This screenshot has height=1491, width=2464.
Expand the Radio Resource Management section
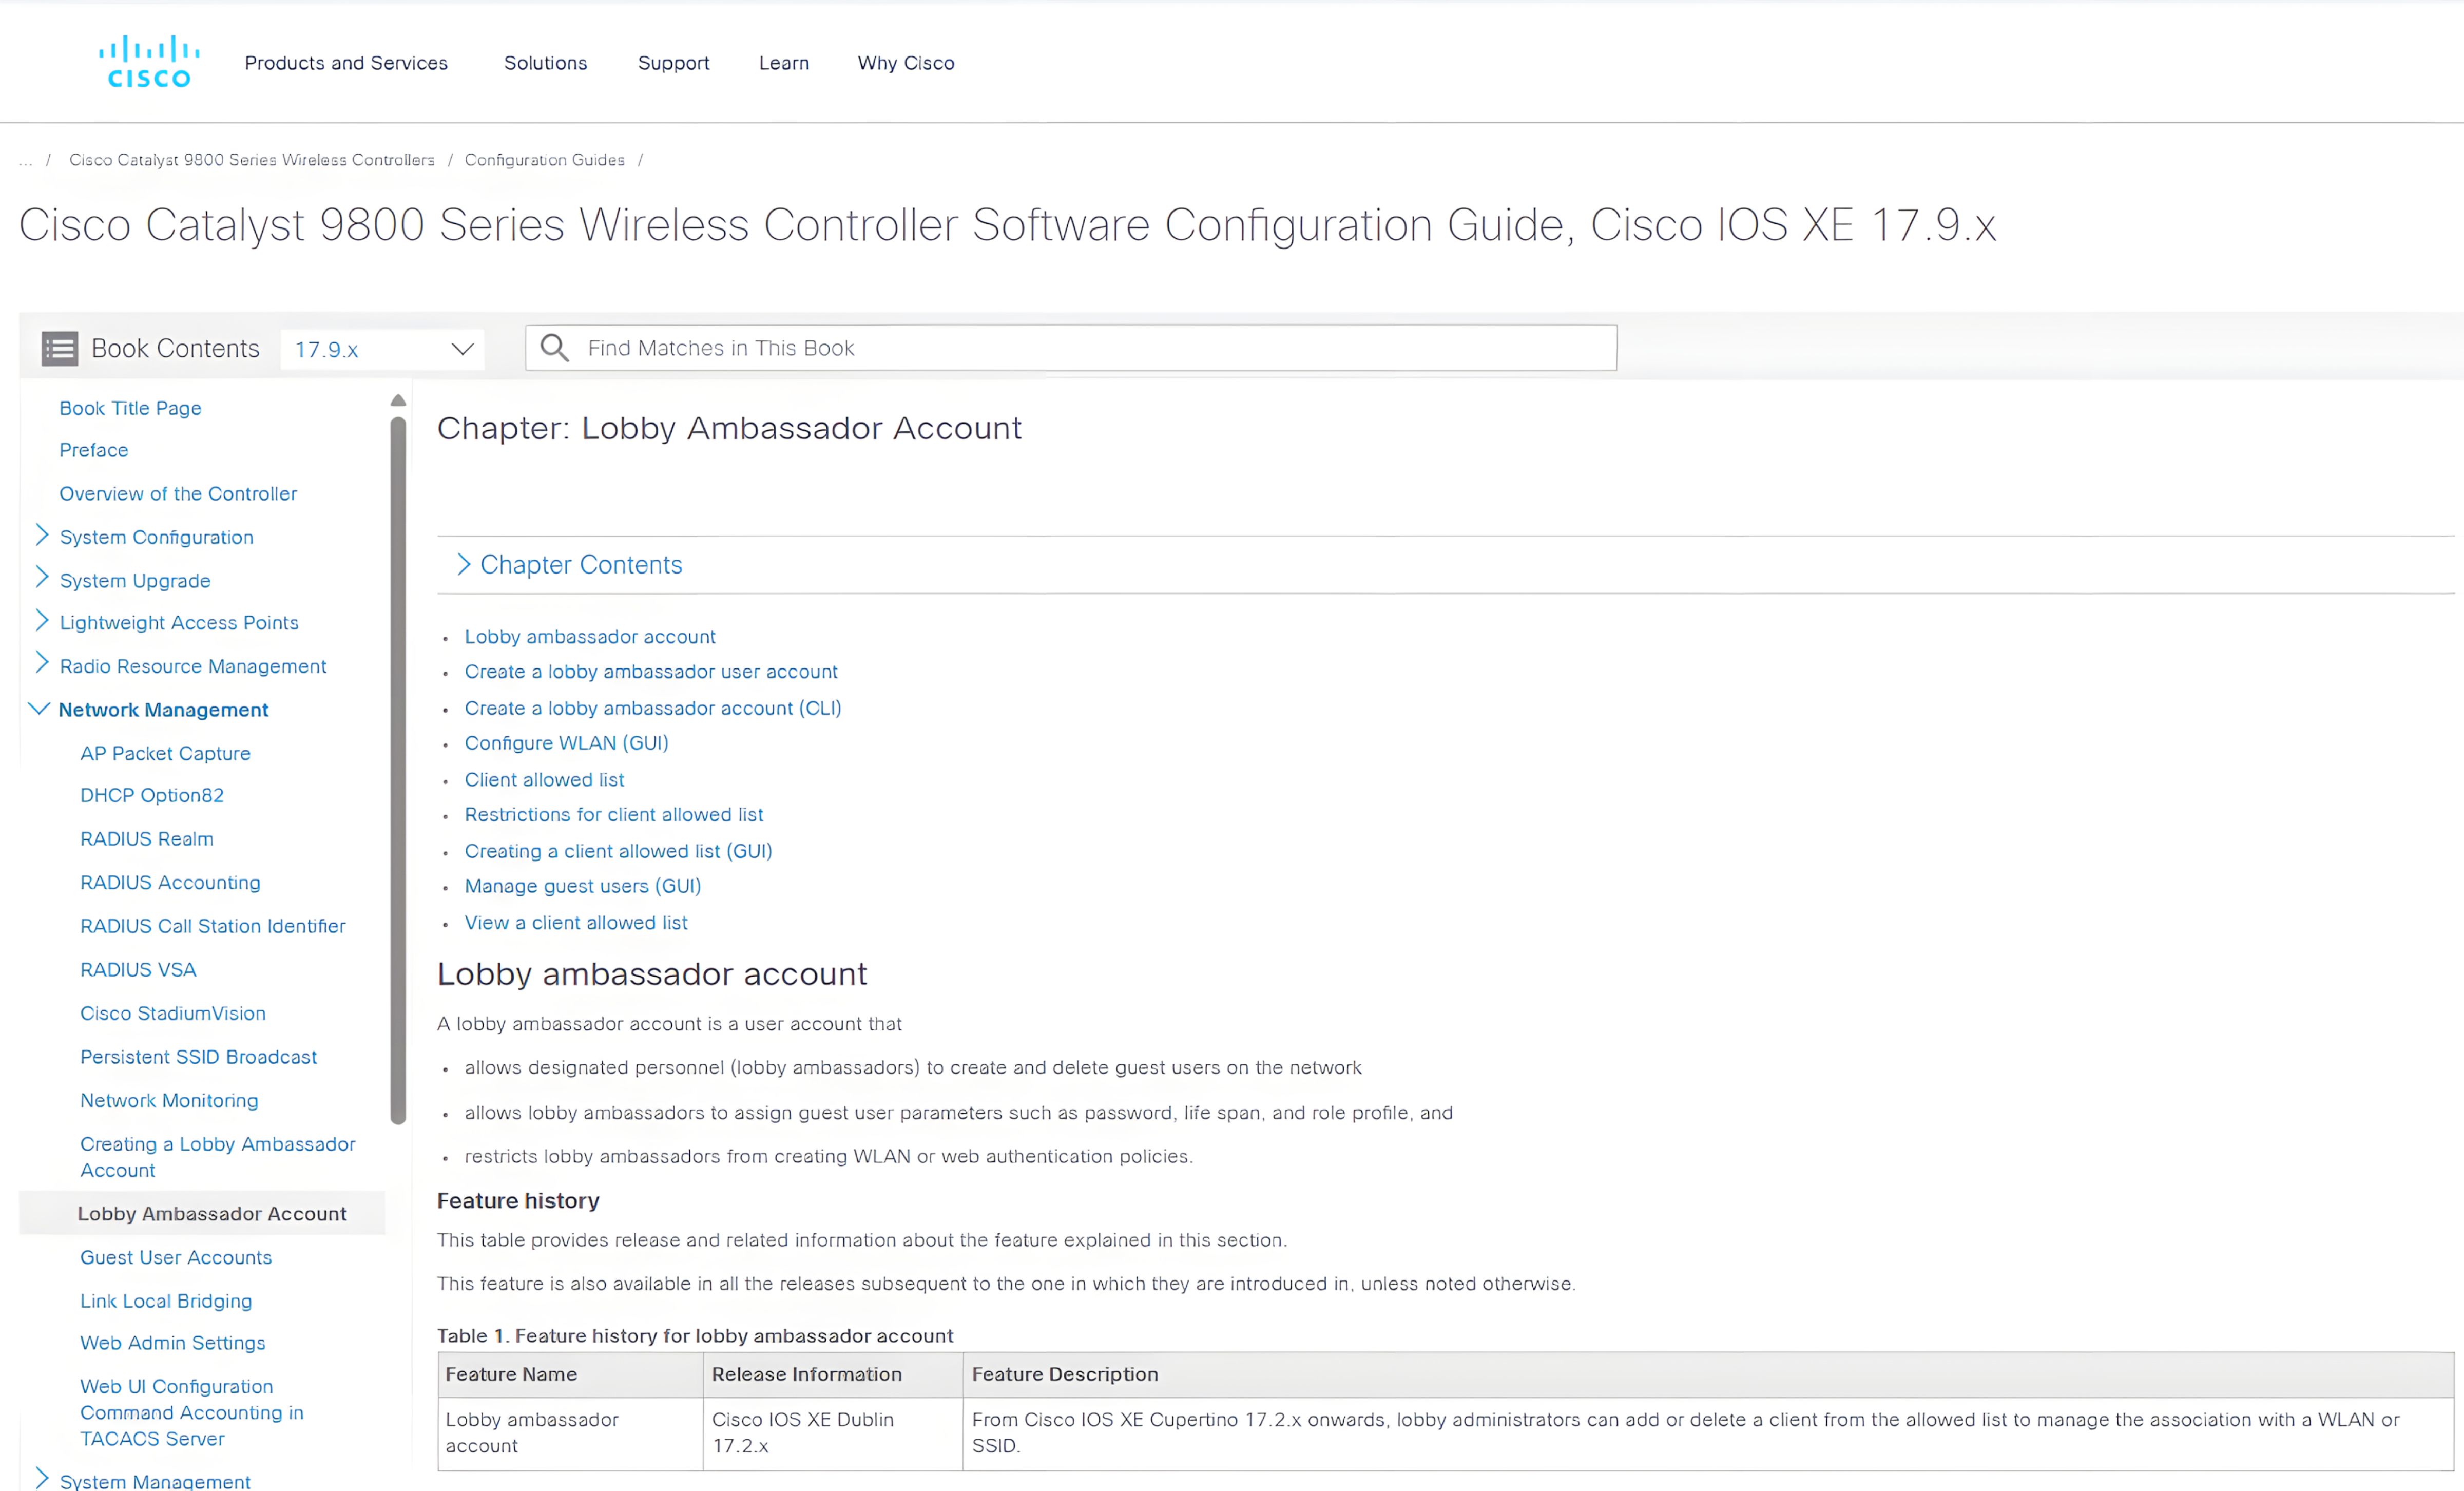[41, 665]
